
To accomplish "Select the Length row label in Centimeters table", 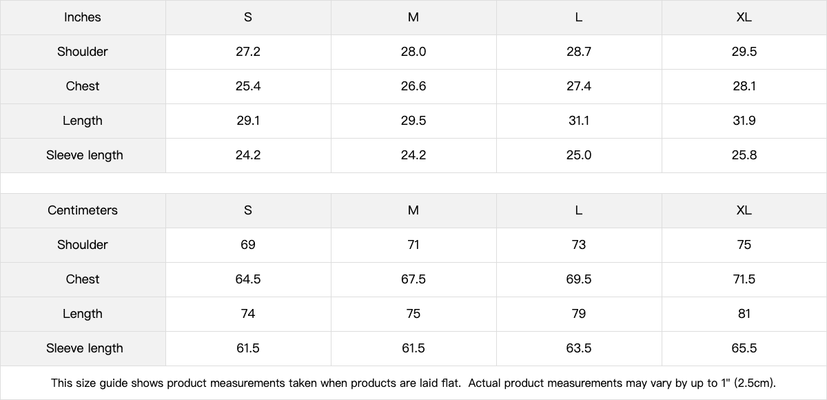I will click(83, 314).
